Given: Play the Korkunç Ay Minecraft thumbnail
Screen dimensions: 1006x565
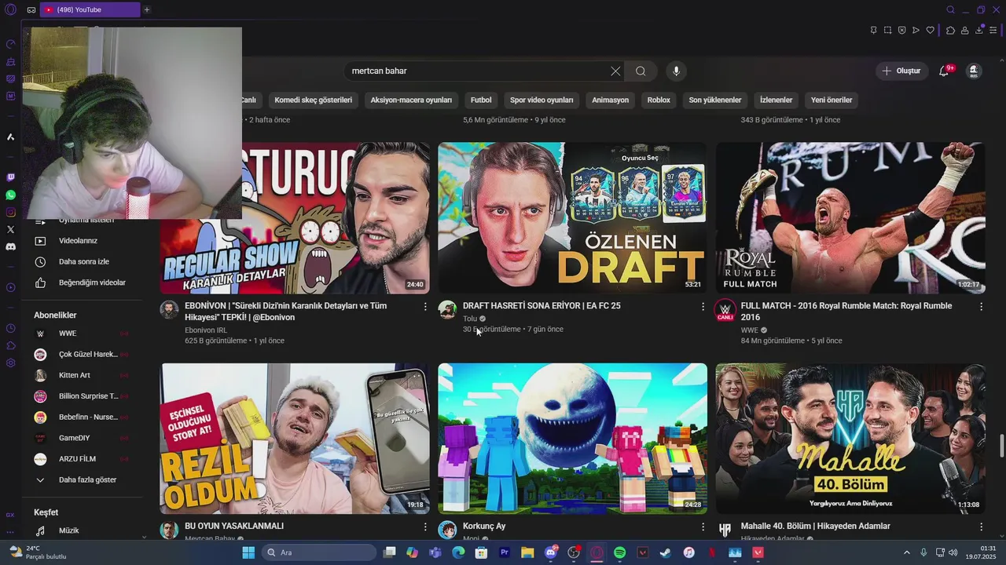Looking at the screenshot, I should point(572,439).
